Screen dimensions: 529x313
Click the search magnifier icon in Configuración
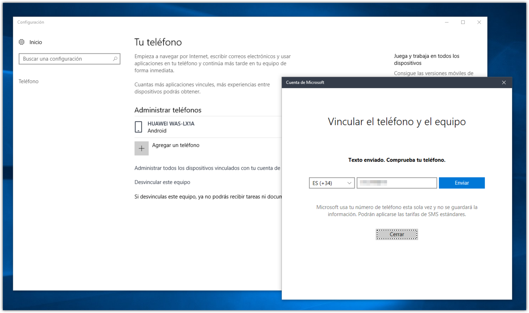(x=115, y=59)
